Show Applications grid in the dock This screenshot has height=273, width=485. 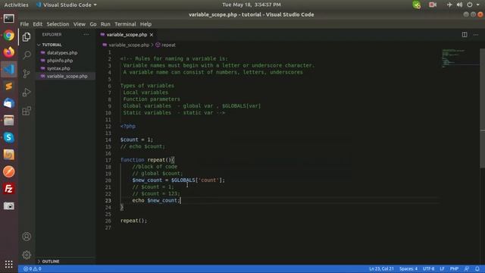[8, 264]
